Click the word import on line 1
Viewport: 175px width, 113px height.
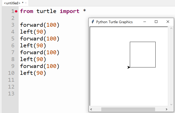70,11
